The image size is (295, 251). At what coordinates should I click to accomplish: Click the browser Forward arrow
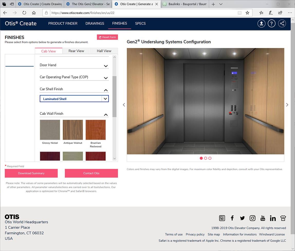[x=14, y=13]
